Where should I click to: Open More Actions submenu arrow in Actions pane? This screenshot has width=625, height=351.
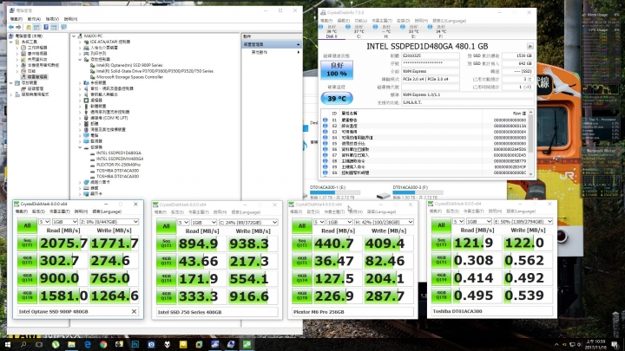click(298, 52)
